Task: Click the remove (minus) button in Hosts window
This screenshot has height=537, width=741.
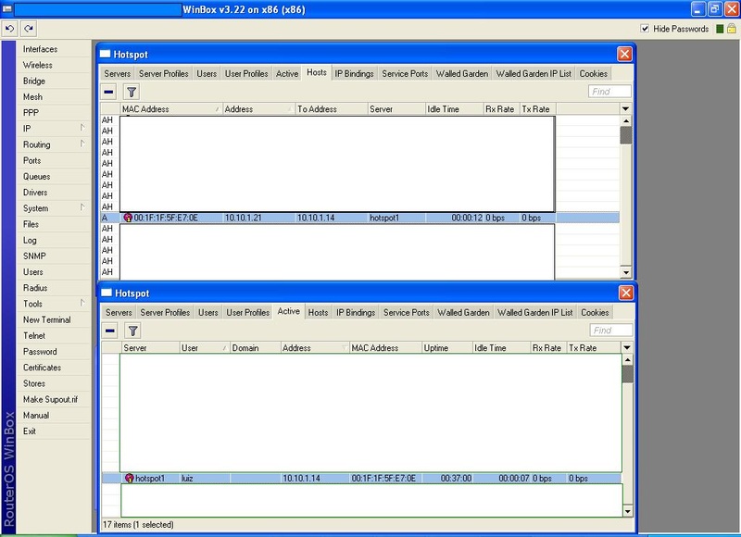Action: [108, 92]
